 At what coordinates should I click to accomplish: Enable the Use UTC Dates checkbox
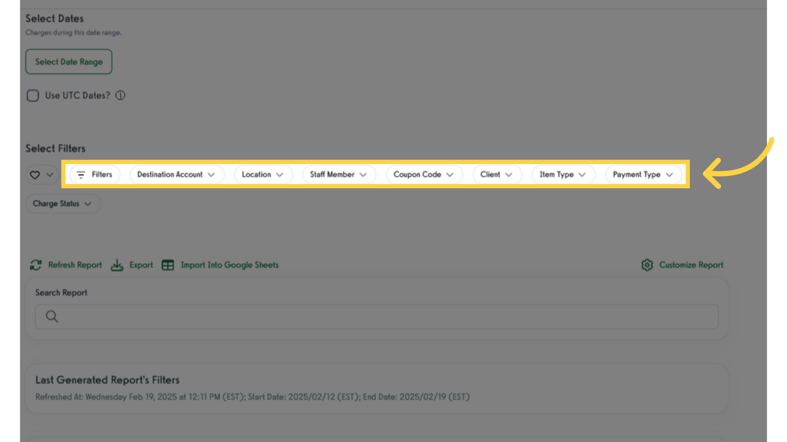click(33, 96)
